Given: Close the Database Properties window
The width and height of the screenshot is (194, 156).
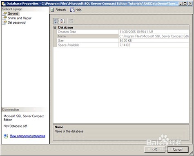Looking at the screenshot, I should (190, 4).
